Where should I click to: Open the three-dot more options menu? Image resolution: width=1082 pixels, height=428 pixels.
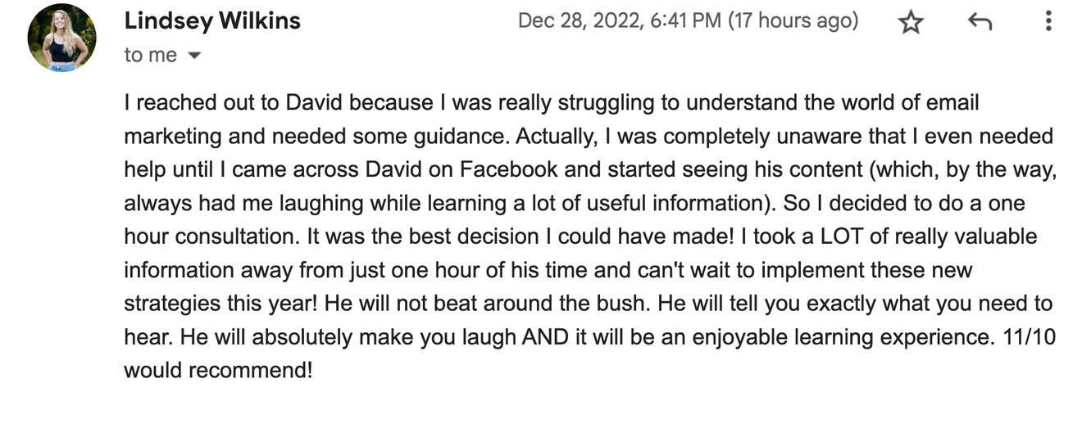(1048, 21)
